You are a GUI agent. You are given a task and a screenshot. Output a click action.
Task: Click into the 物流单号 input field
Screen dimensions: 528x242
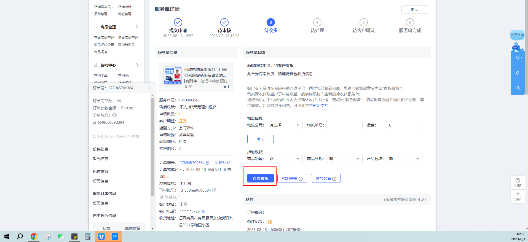[344, 125]
